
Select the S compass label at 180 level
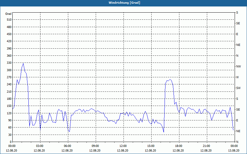[x=237, y=99]
